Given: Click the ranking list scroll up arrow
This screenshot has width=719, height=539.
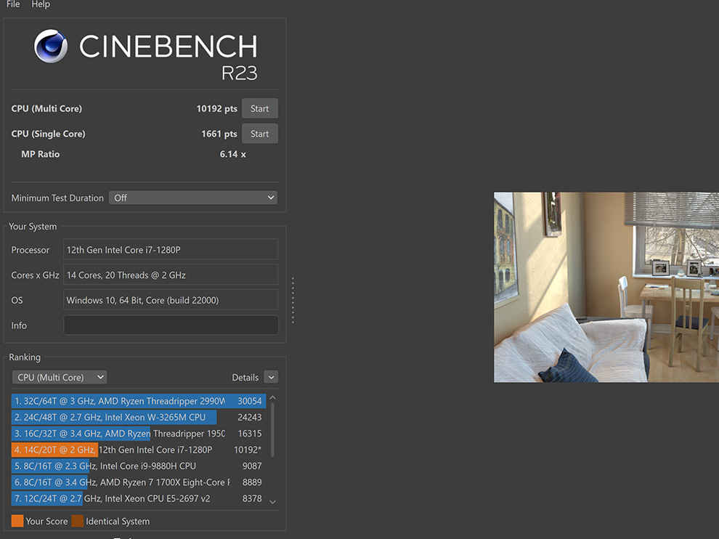Looking at the screenshot, I should (273, 397).
